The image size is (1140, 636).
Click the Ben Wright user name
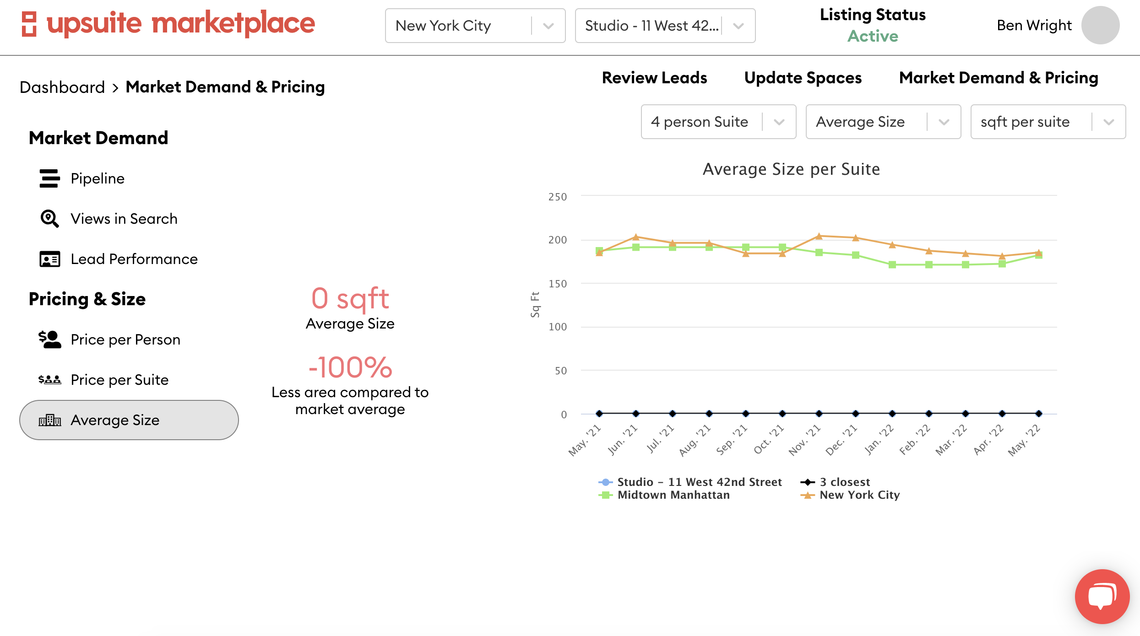click(1034, 25)
